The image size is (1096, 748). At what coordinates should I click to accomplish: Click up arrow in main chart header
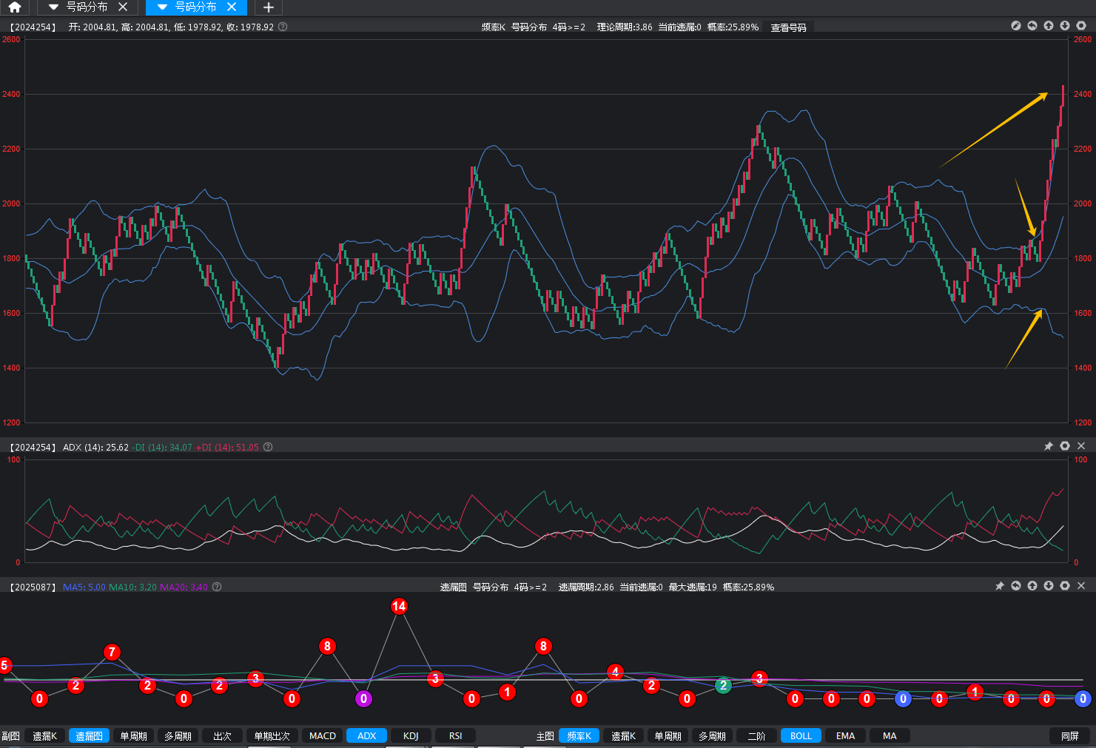pos(1049,25)
